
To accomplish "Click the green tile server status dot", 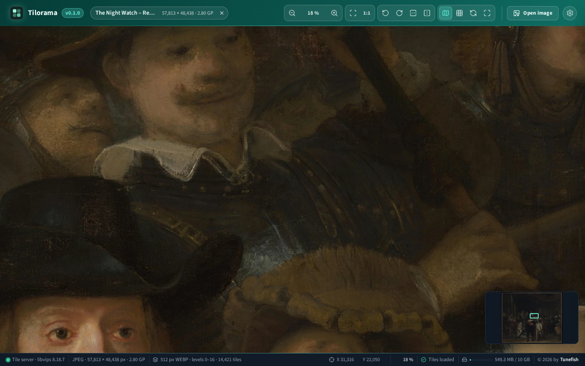I will [x=8, y=359].
